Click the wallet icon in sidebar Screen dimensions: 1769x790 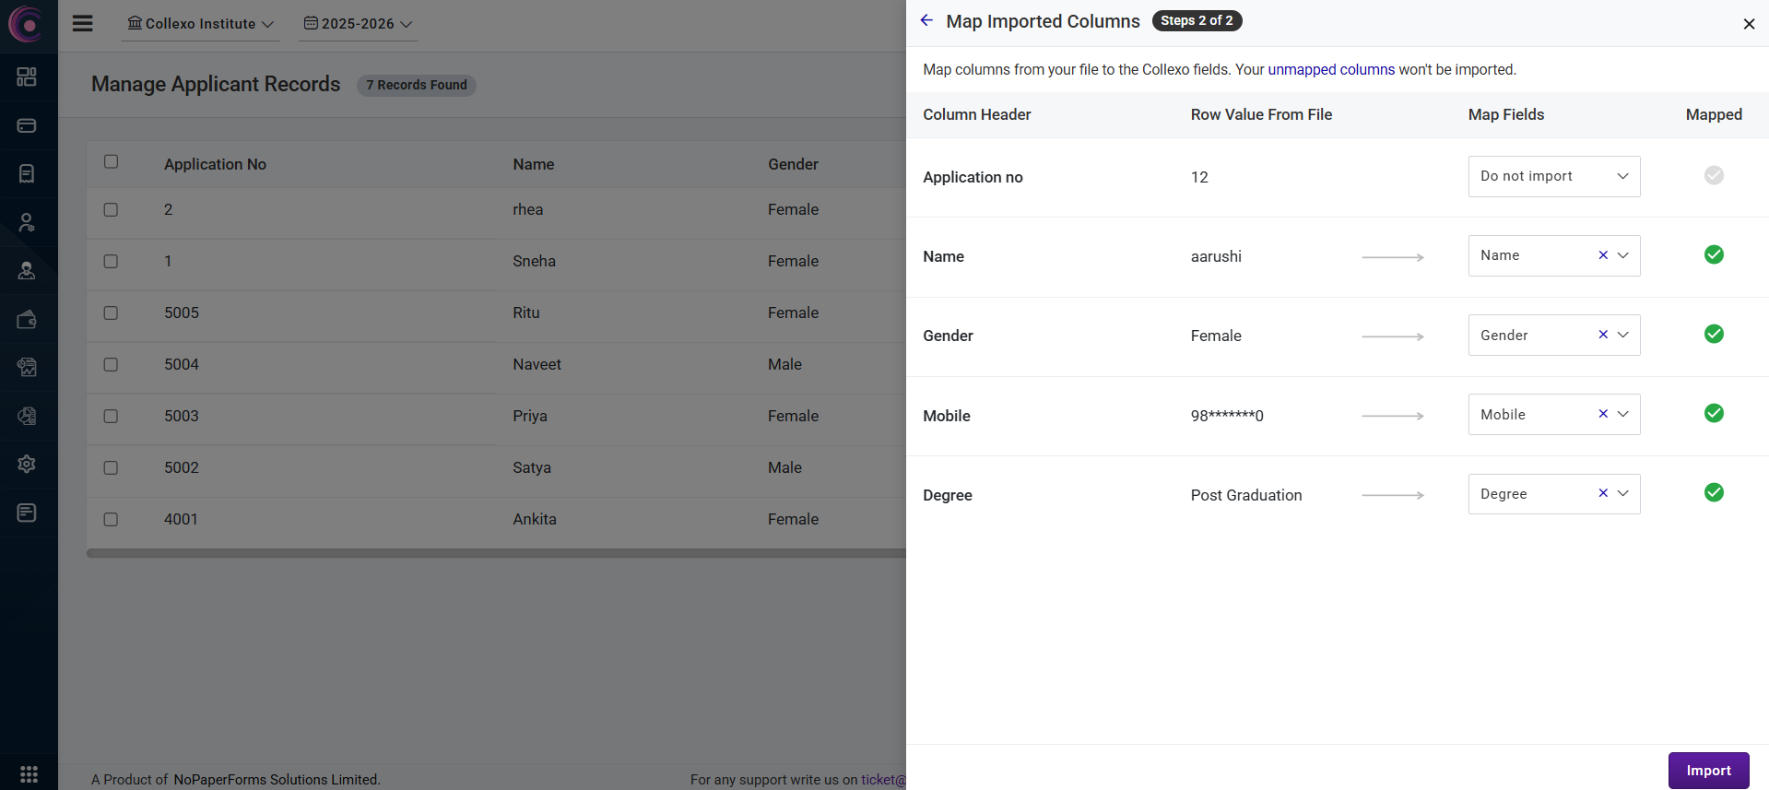(27, 319)
